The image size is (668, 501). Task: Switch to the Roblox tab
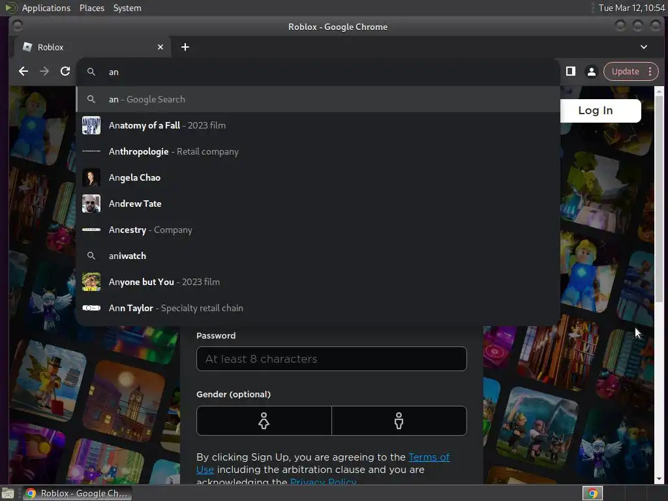[x=92, y=47]
